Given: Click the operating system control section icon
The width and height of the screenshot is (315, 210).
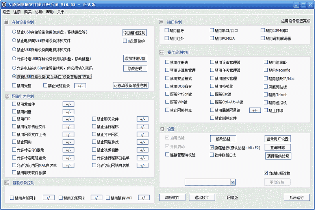Looking at the screenshot, I should [x=161, y=52].
